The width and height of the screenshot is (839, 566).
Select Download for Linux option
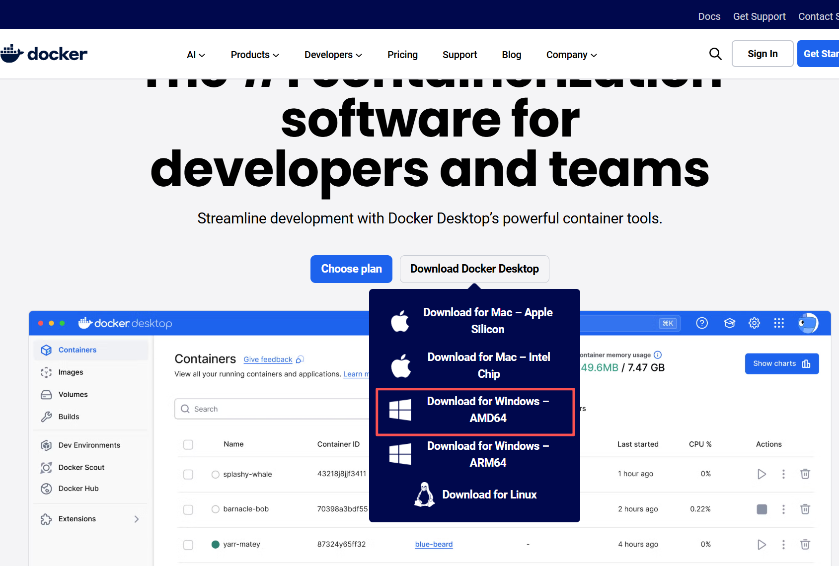[475, 495]
